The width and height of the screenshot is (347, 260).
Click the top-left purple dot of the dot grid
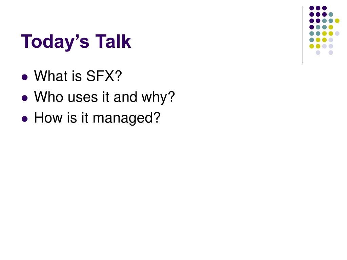(312, 8)
